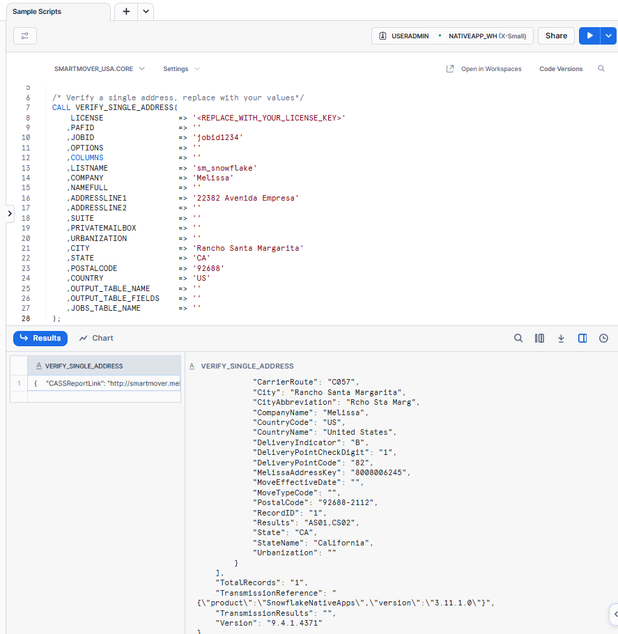This screenshot has height=634, width=618.
Task: Open the tab list dropdown chevron
Action: tap(146, 12)
